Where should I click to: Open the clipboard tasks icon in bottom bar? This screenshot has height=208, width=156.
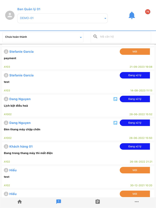97,201
